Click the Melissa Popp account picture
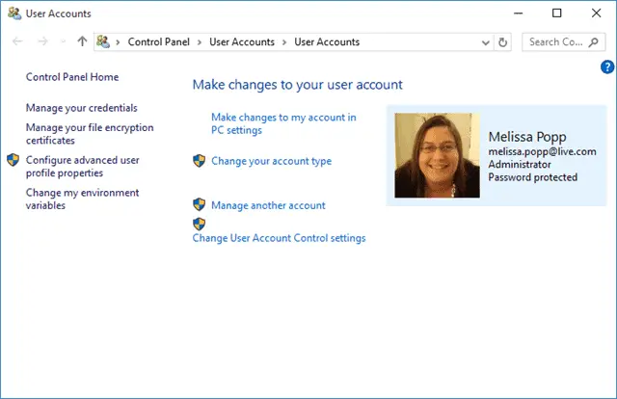 (437, 155)
